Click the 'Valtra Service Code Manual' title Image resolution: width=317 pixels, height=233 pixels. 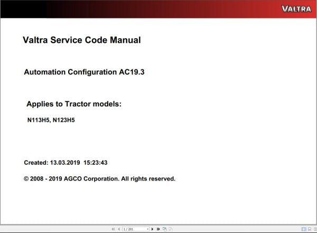point(82,40)
